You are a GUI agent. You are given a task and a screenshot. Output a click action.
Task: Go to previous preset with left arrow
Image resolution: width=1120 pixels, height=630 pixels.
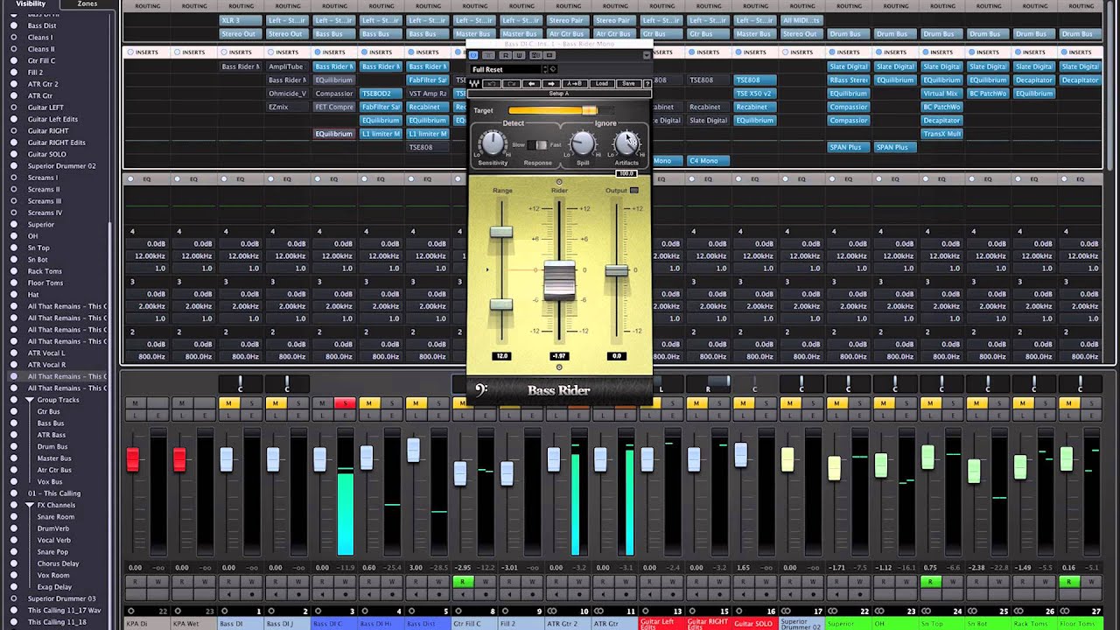[532, 84]
